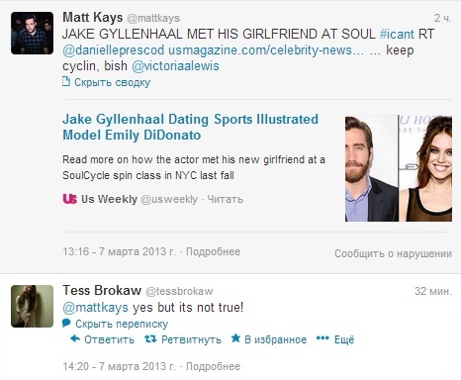Click the retweet arrows icon

click(150, 338)
